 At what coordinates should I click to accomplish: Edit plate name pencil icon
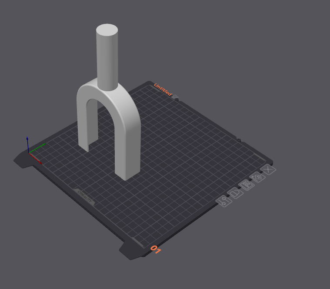coord(175,97)
